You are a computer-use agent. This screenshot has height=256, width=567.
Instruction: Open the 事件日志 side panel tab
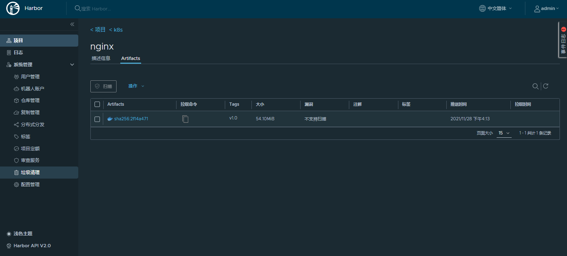pyautogui.click(x=563, y=40)
